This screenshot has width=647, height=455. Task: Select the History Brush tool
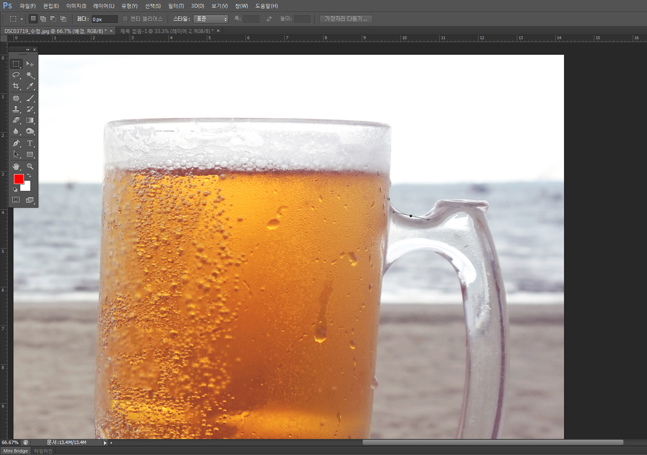point(30,109)
